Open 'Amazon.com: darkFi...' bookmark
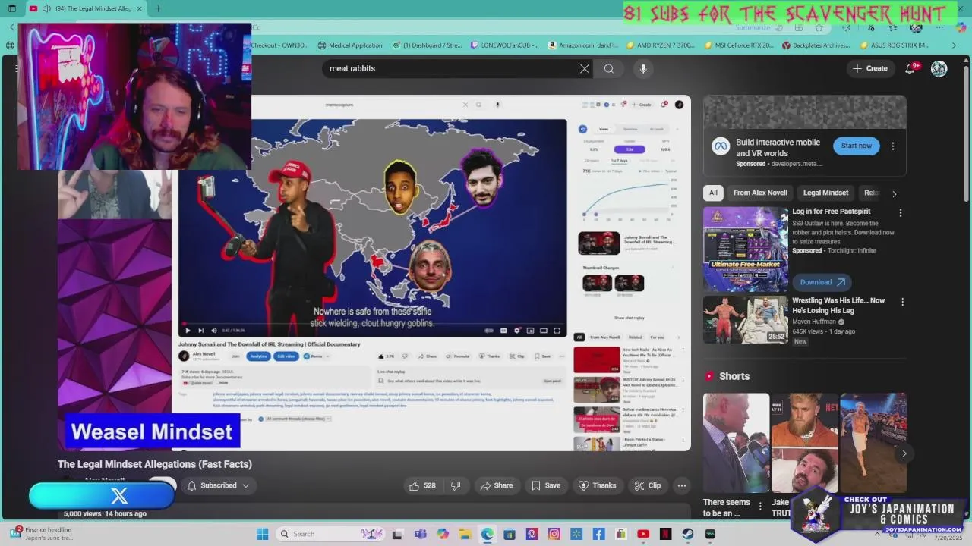This screenshot has width=972, height=546. (583, 45)
